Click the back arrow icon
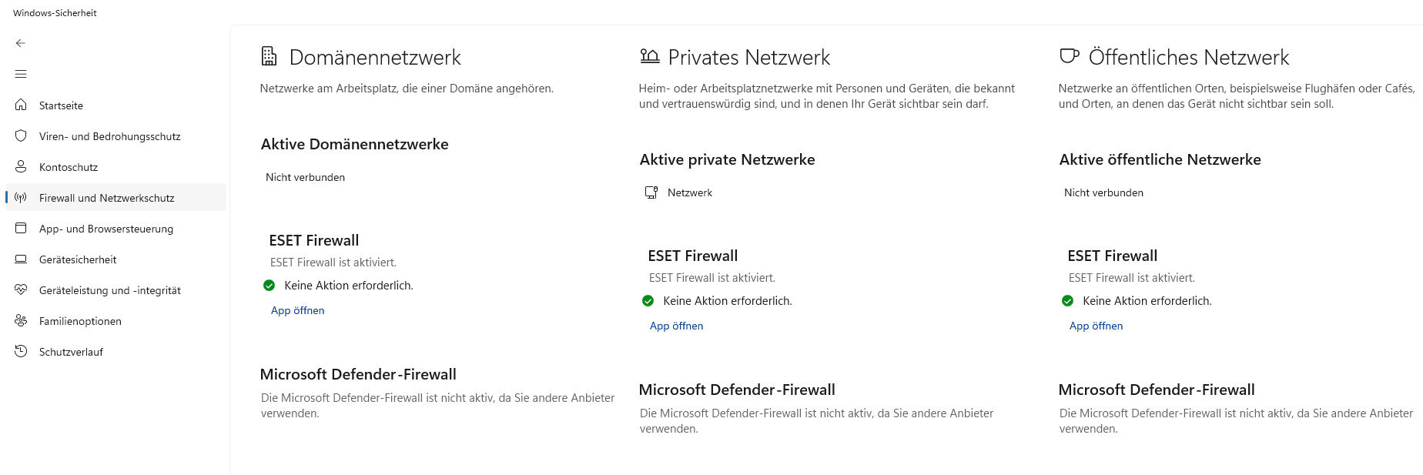1423x475 pixels. tap(21, 43)
